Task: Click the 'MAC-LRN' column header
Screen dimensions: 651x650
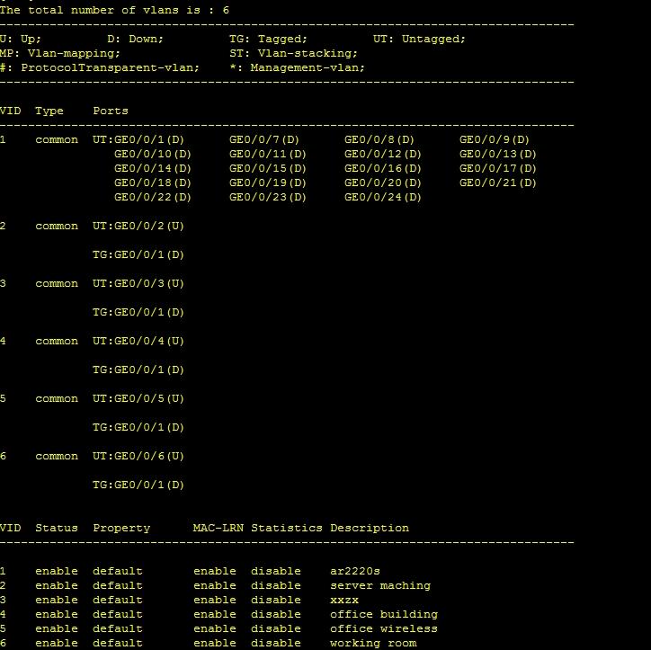Action: pyautogui.click(x=218, y=528)
